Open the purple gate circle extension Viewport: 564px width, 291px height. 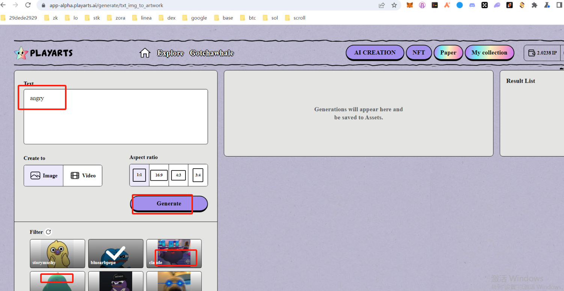[x=422, y=5]
